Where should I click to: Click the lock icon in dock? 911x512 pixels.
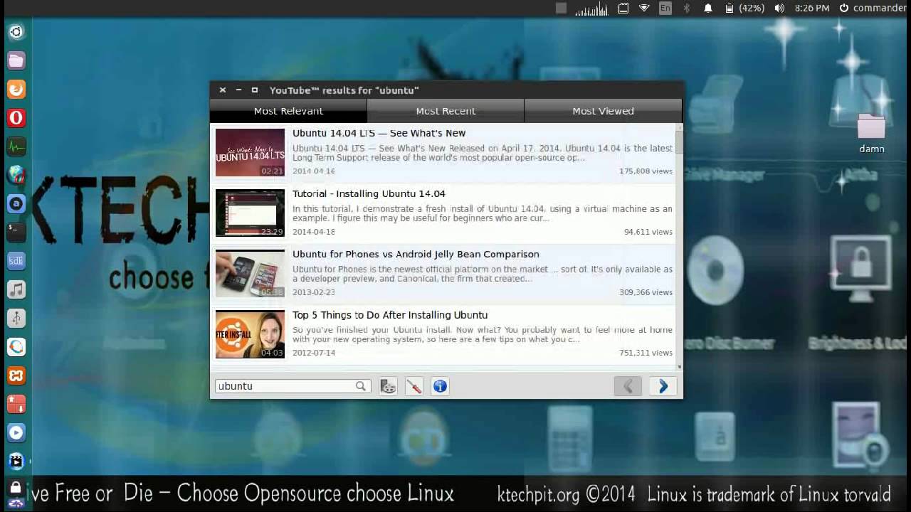(x=16, y=487)
